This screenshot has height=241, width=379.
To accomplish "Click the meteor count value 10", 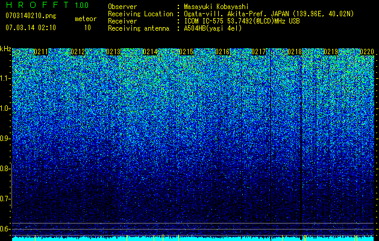I will click(x=87, y=28).
